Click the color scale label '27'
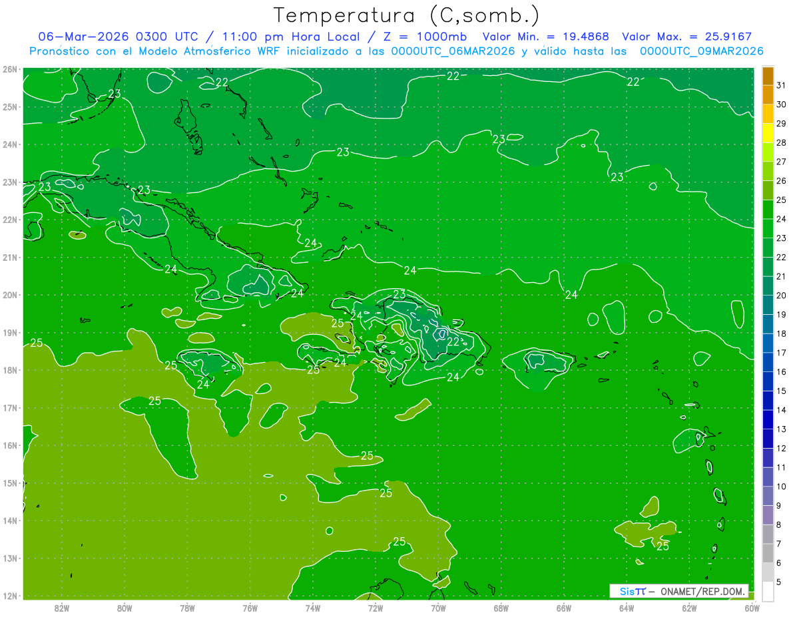The image size is (799, 617). (x=781, y=162)
